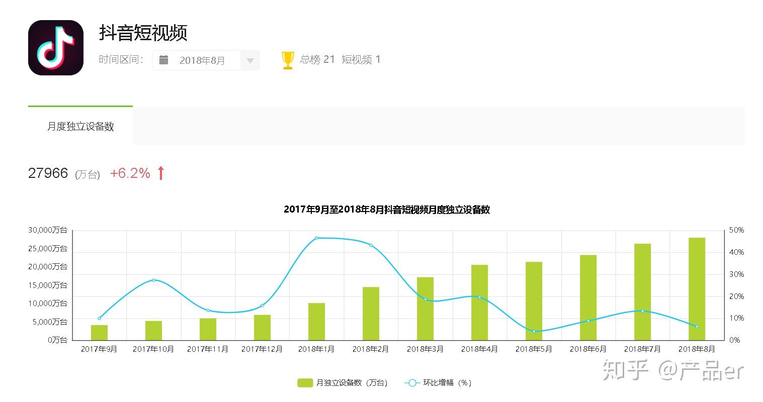Select the 月度独立设备数 tab

80,126
